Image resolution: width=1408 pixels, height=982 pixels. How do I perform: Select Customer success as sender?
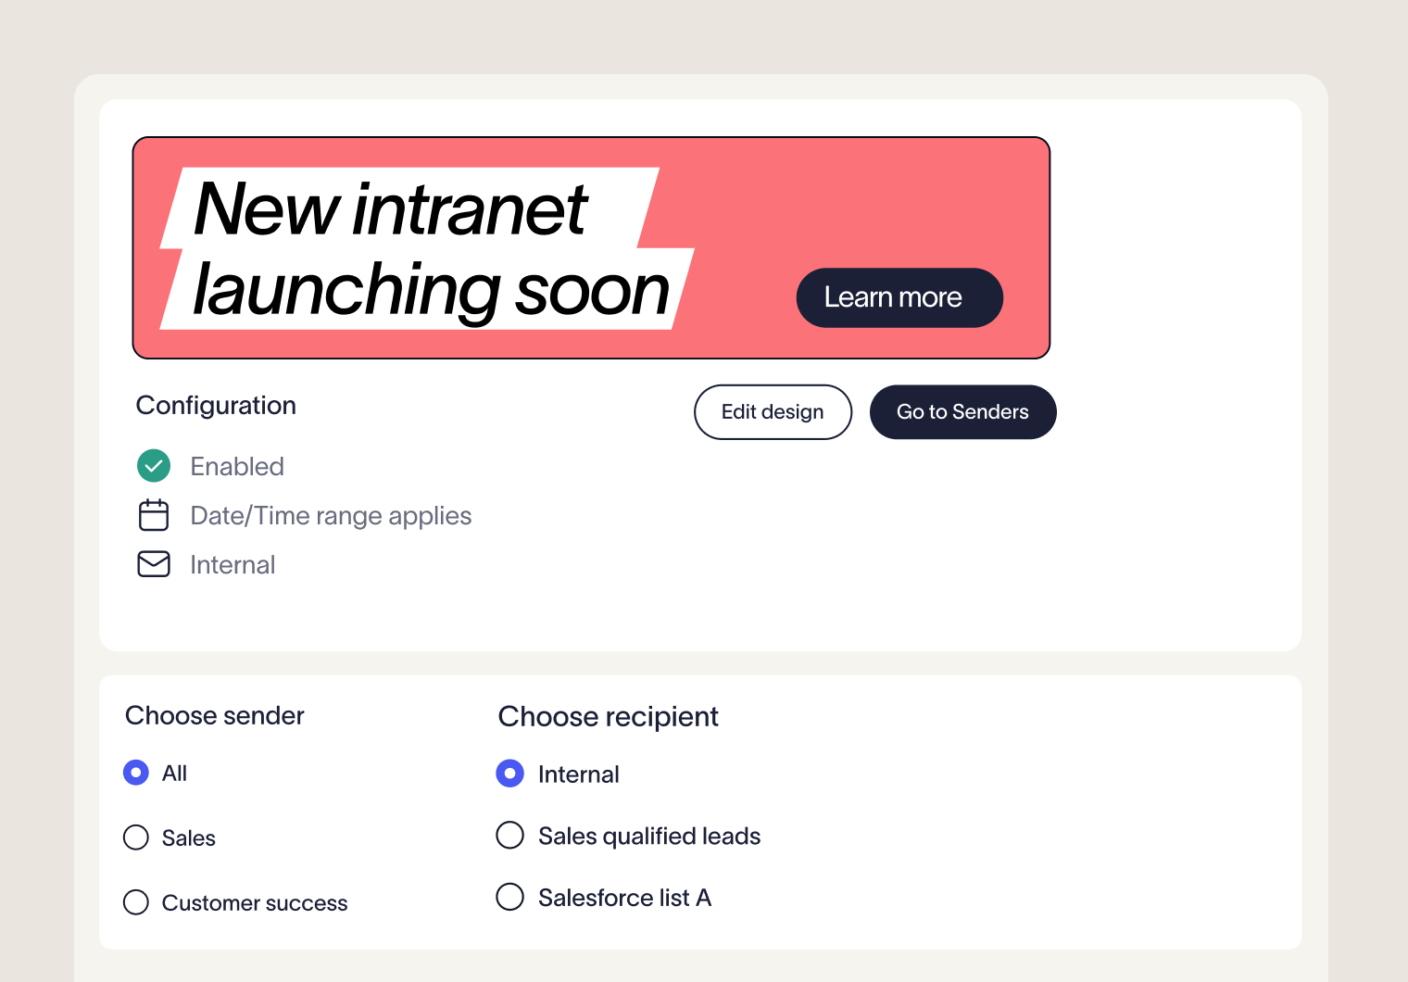click(x=136, y=902)
